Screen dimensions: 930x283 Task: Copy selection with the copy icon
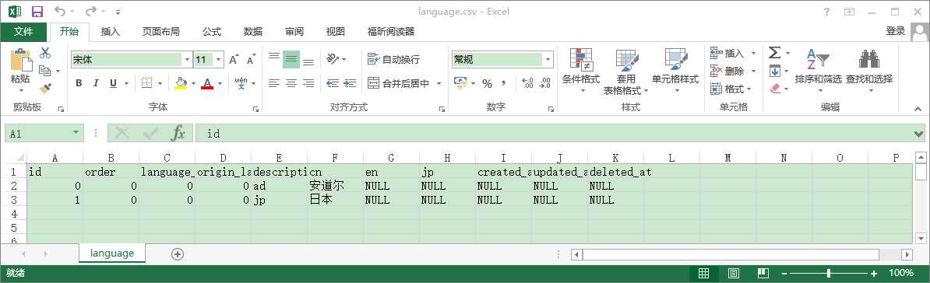tap(45, 71)
